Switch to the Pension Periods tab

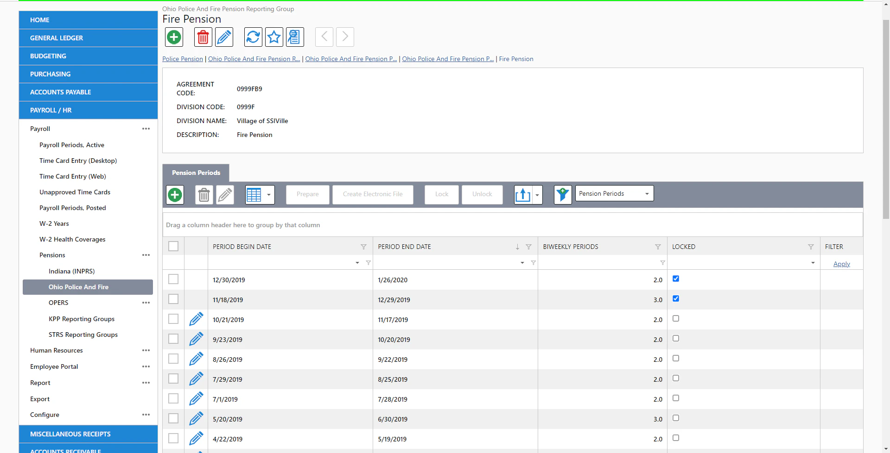pos(196,173)
